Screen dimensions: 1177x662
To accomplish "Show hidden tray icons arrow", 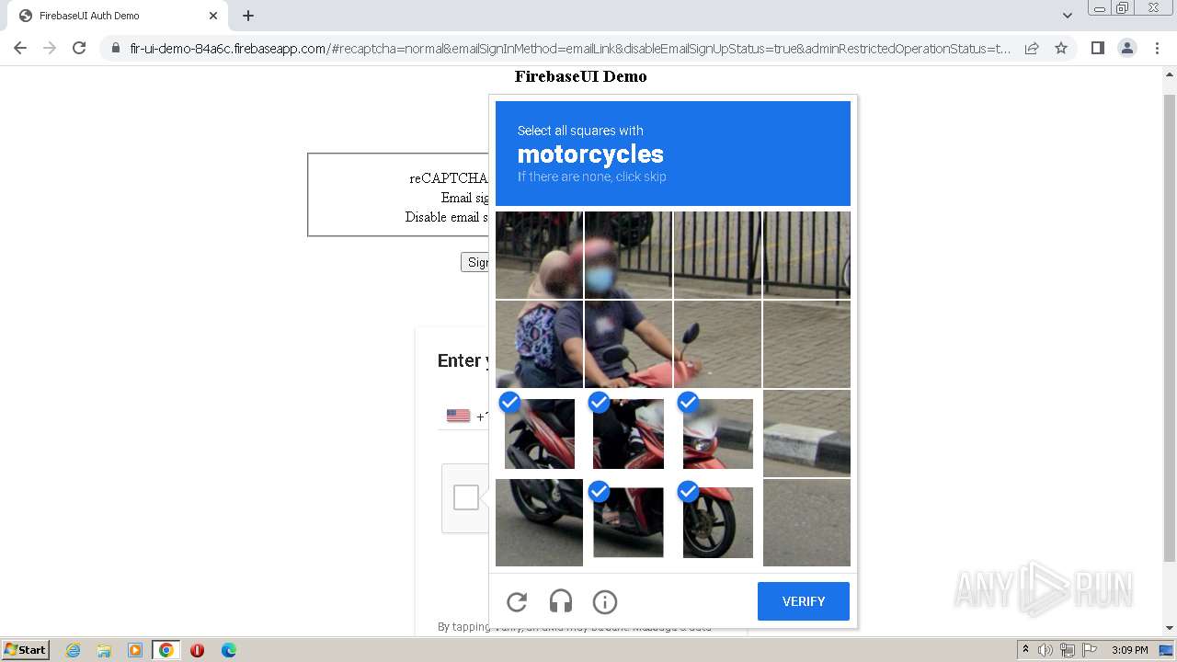I will click(1025, 650).
